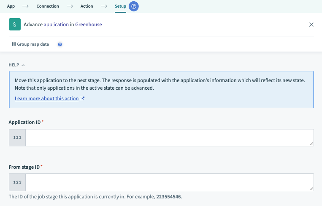Click the 123 type icon for Application ID
The height and width of the screenshot is (206, 322).
click(17, 138)
